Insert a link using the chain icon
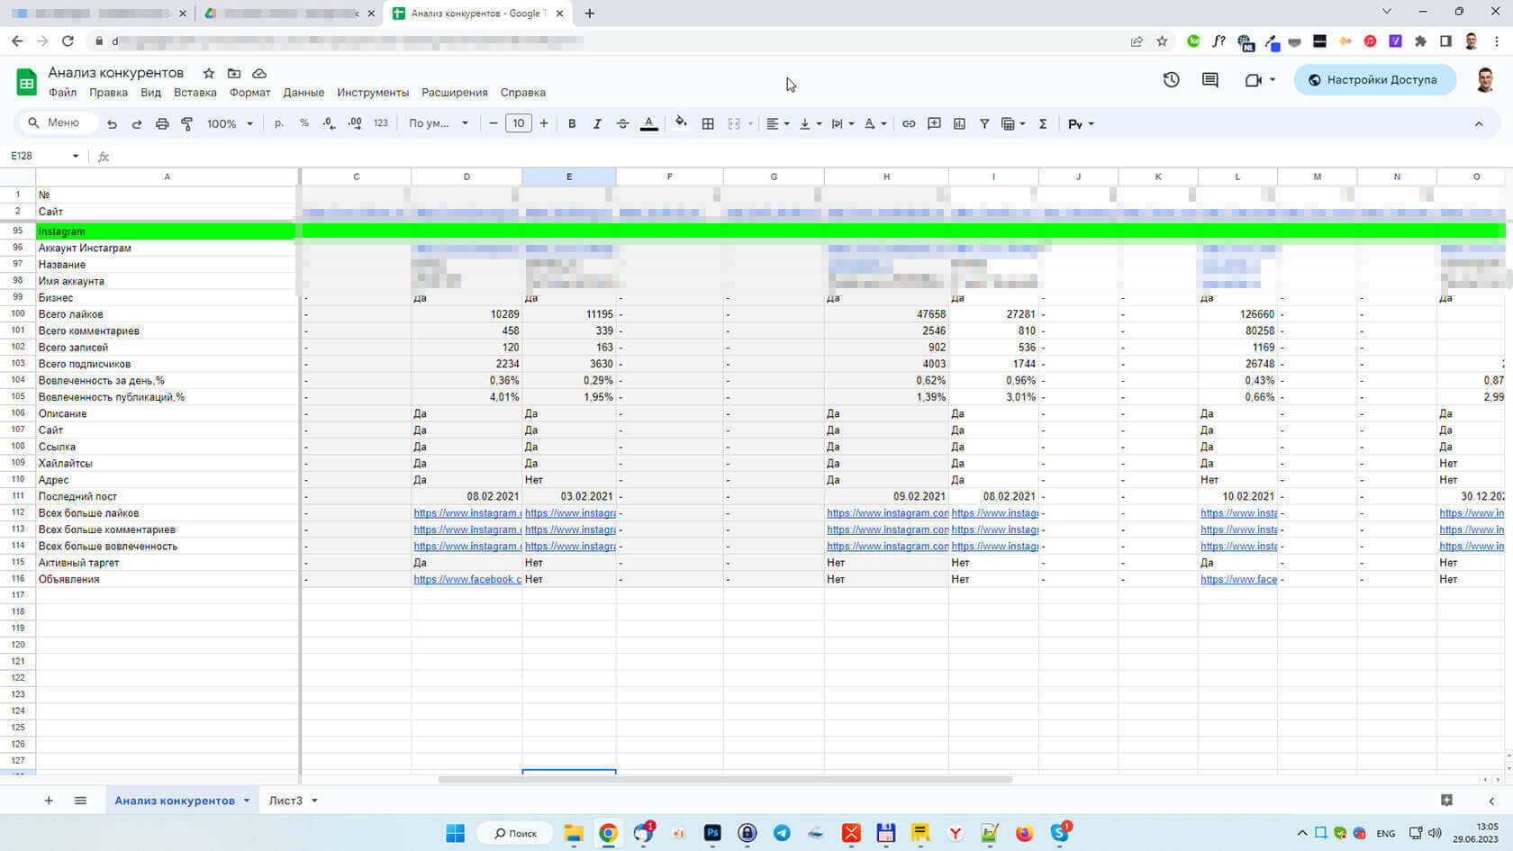 [x=909, y=123]
